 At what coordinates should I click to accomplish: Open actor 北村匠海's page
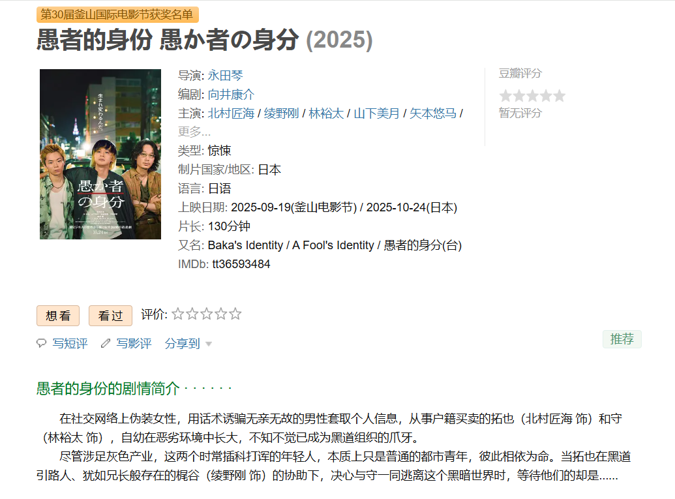coord(231,113)
